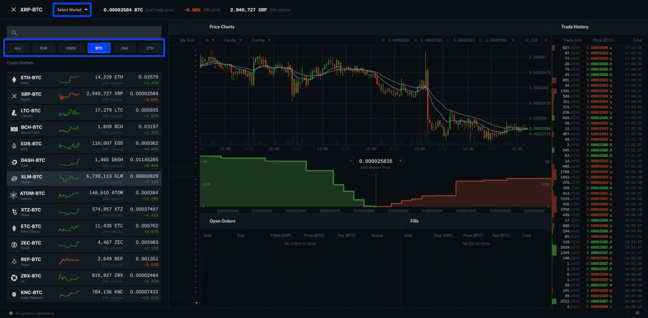Viewport: 648px width, 318px height.
Task: Select the ALL markets filter tab
Action: pos(18,48)
